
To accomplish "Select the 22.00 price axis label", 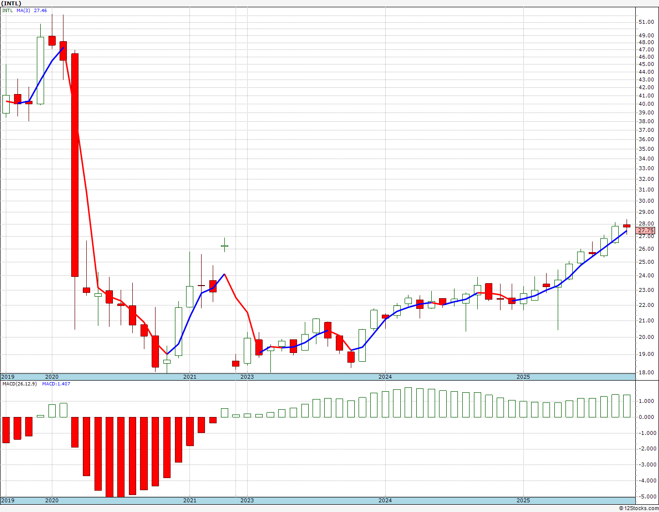I will click(x=646, y=305).
